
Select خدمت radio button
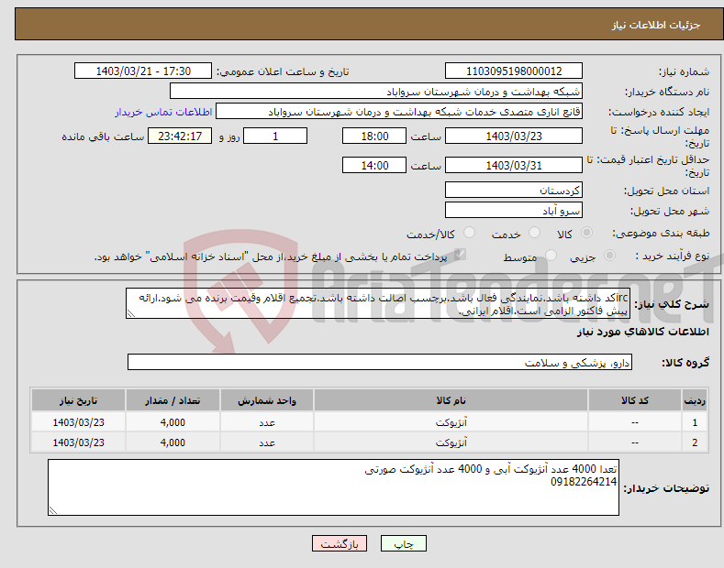point(534,233)
